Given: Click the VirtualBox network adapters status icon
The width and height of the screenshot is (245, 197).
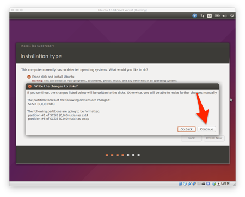Looking at the screenshot, I should [x=194, y=183].
